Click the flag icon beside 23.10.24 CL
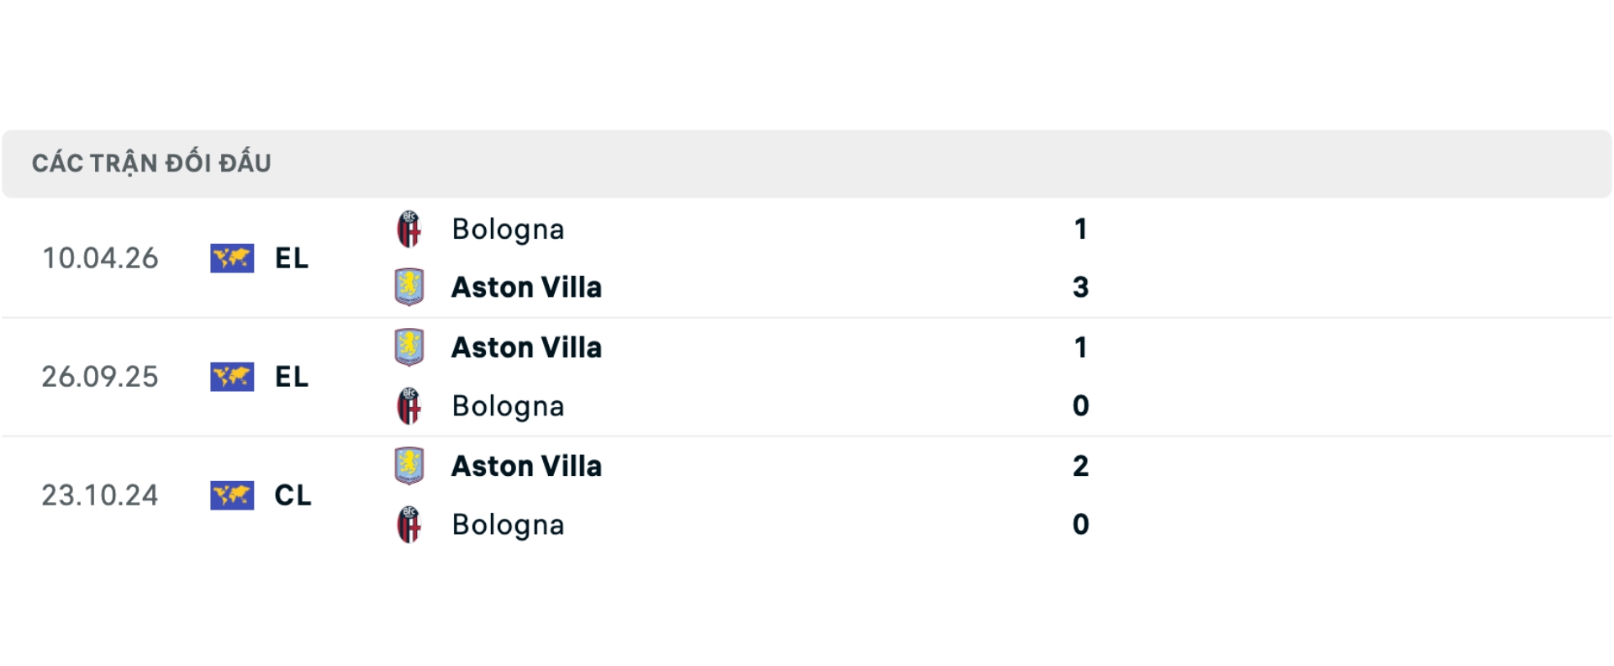 (232, 495)
